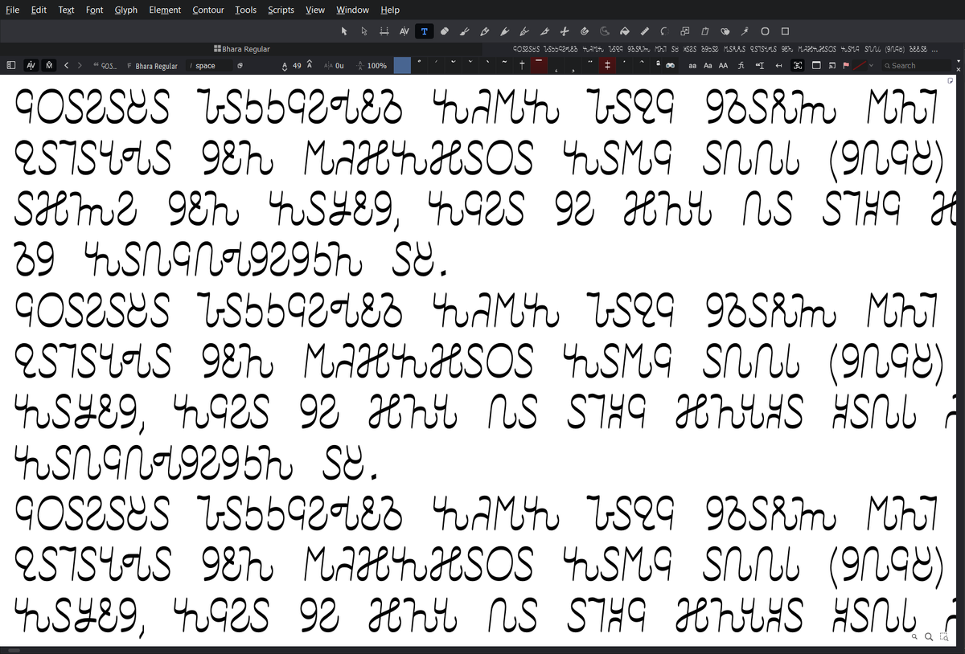The image size is (965, 654).
Task: Open the File menu
Action: [13, 10]
